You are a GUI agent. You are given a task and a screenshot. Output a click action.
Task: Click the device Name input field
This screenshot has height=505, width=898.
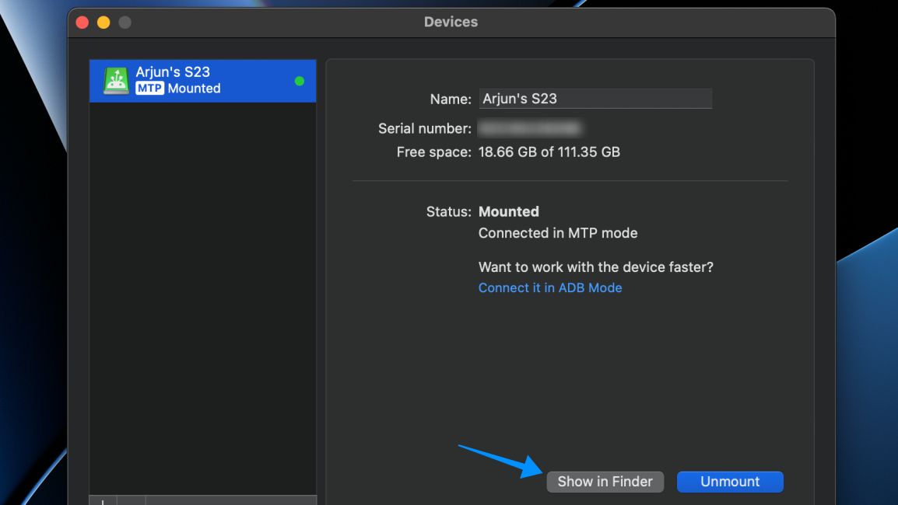tap(595, 98)
